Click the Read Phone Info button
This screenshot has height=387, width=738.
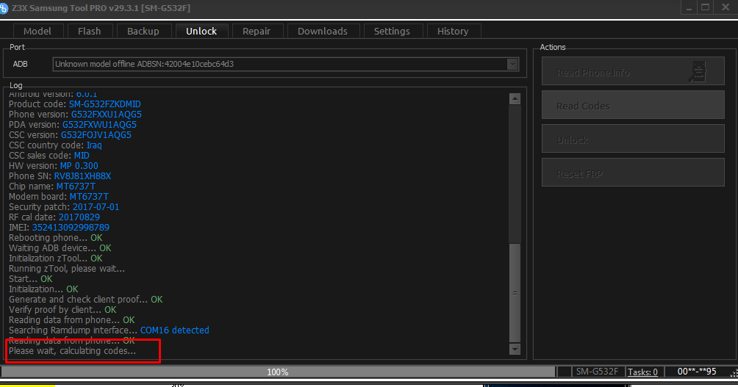coord(633,71)
